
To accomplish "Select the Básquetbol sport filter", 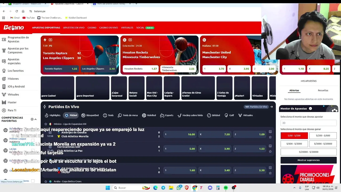I will point(90,115).
